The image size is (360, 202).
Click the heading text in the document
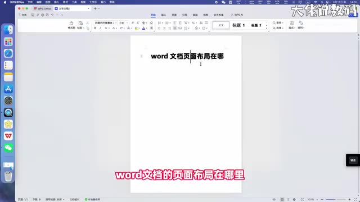[187, 56]
